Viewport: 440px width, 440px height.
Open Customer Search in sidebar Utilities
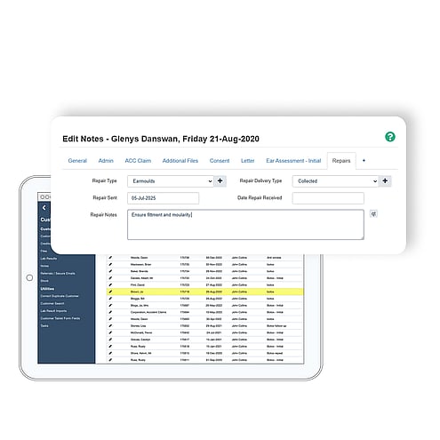tap(52, 303)
